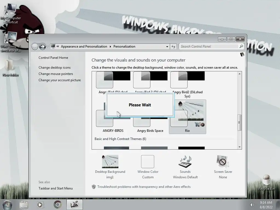Select the Rio theme

[x=187, y=117]
